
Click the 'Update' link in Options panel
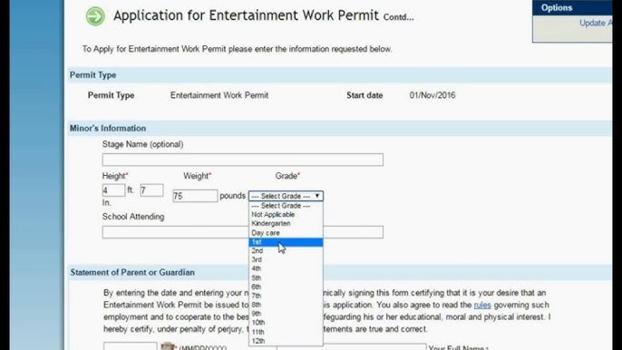pyautogui.click(x=596, y=23)
